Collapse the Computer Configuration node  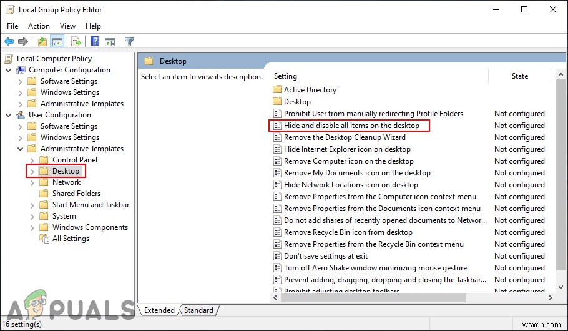pos(8,70)
